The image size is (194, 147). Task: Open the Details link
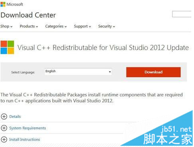(15, 117)
